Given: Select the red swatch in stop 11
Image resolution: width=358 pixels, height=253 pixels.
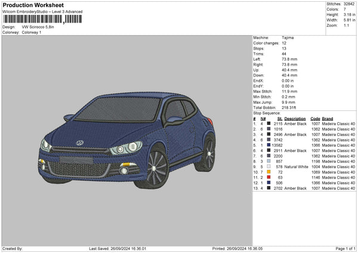Looking at the screenshot, I should click(269, 177).
